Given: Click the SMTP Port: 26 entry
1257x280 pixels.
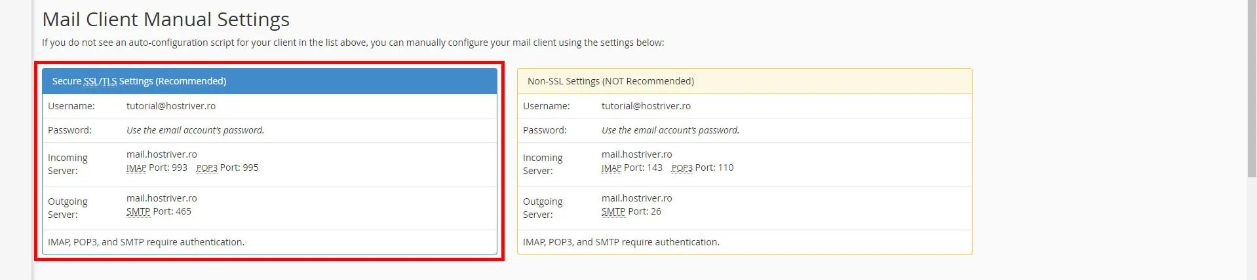Looking at the screenshot, I should pyautogui.click(x=631, y=211).
